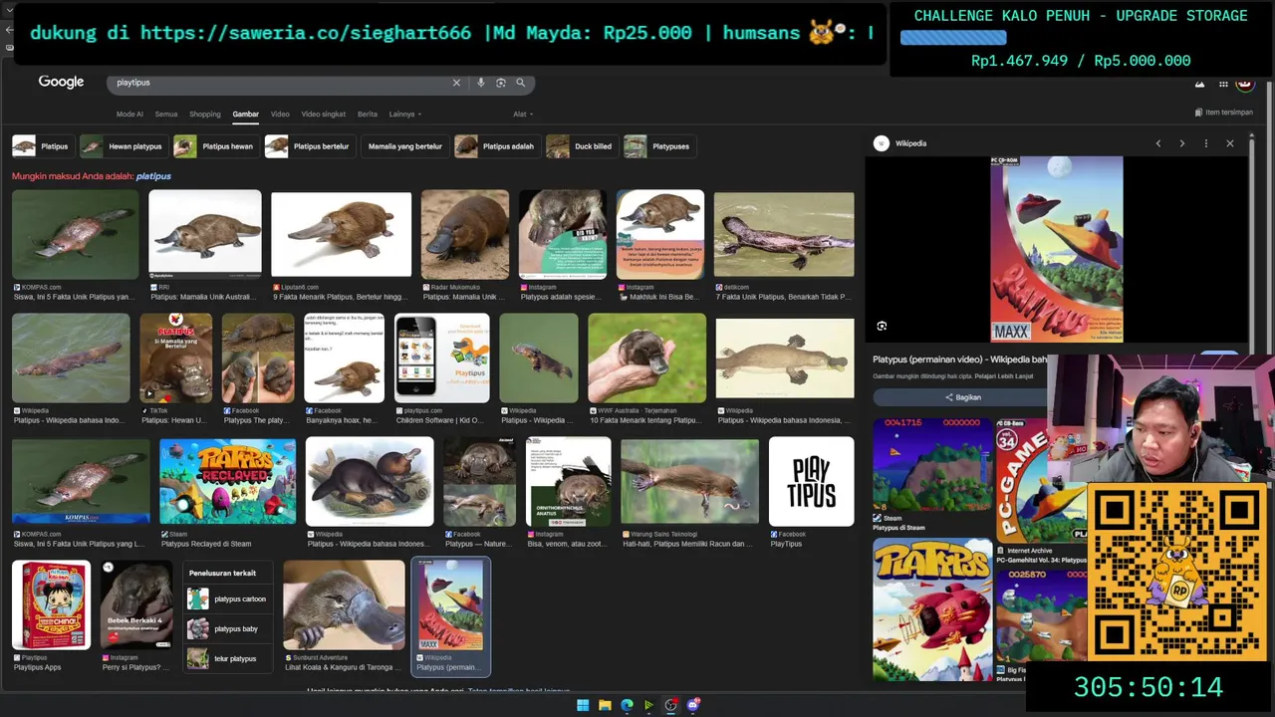Open TikTok Platipus Hewan thumbnail
The width and height of the screenshot is (1275, 717).
176,358
